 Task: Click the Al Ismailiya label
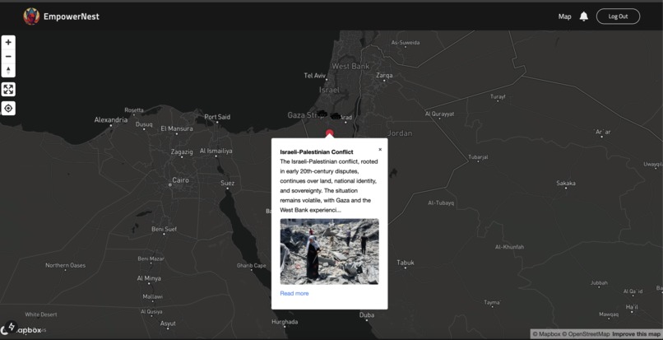click(x=216, y=151)
